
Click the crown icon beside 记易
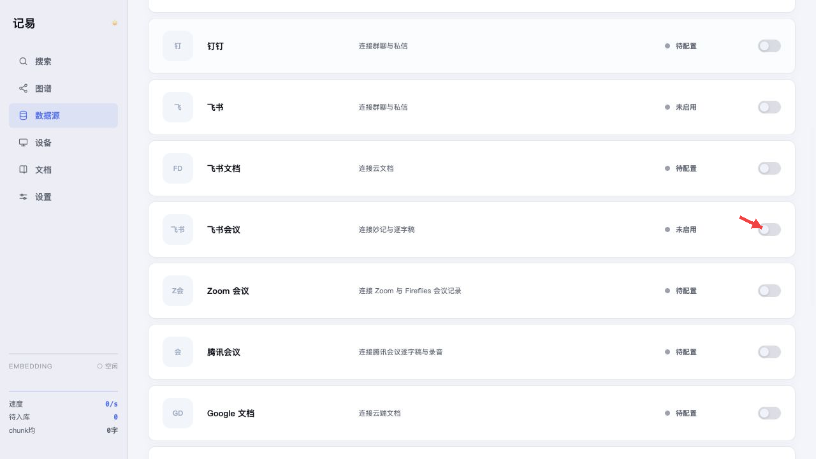tap(115, 23)
